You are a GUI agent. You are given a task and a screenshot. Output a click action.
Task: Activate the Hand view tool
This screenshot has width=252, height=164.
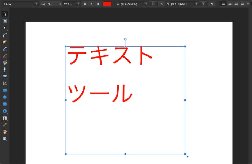point(5,132)
